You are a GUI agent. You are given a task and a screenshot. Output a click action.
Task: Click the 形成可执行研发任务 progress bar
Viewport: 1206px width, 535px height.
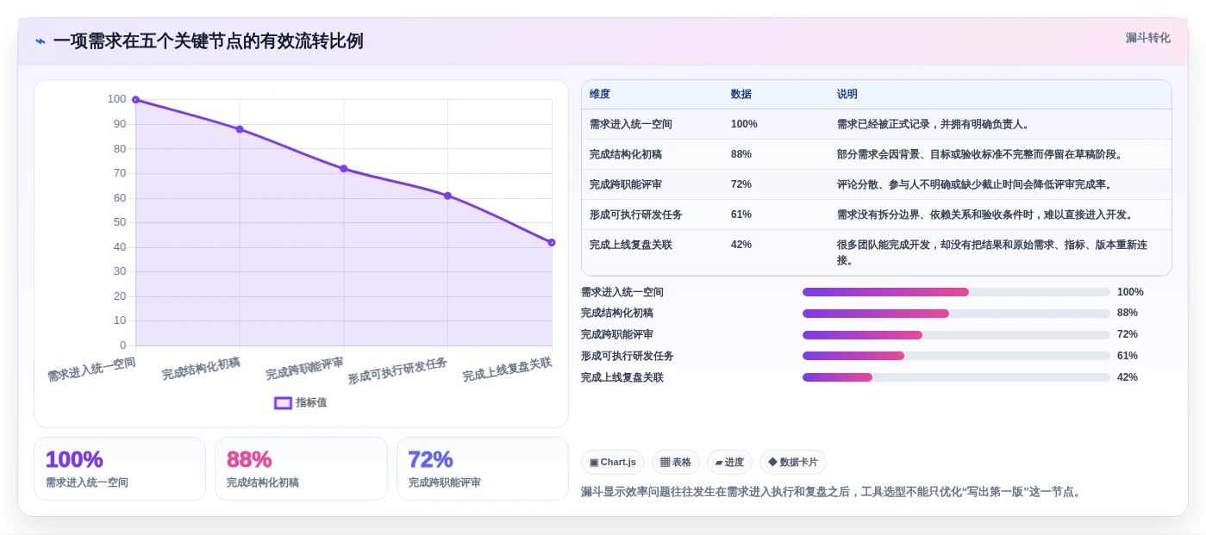[956, 356]
